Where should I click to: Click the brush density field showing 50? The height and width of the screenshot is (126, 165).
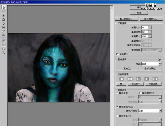click(145, 32)
